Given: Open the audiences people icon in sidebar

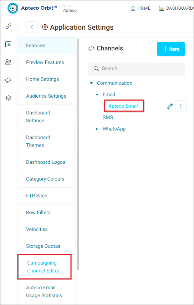Looking at the screenshot, I should pyautogui.click(x=8, y=62).
